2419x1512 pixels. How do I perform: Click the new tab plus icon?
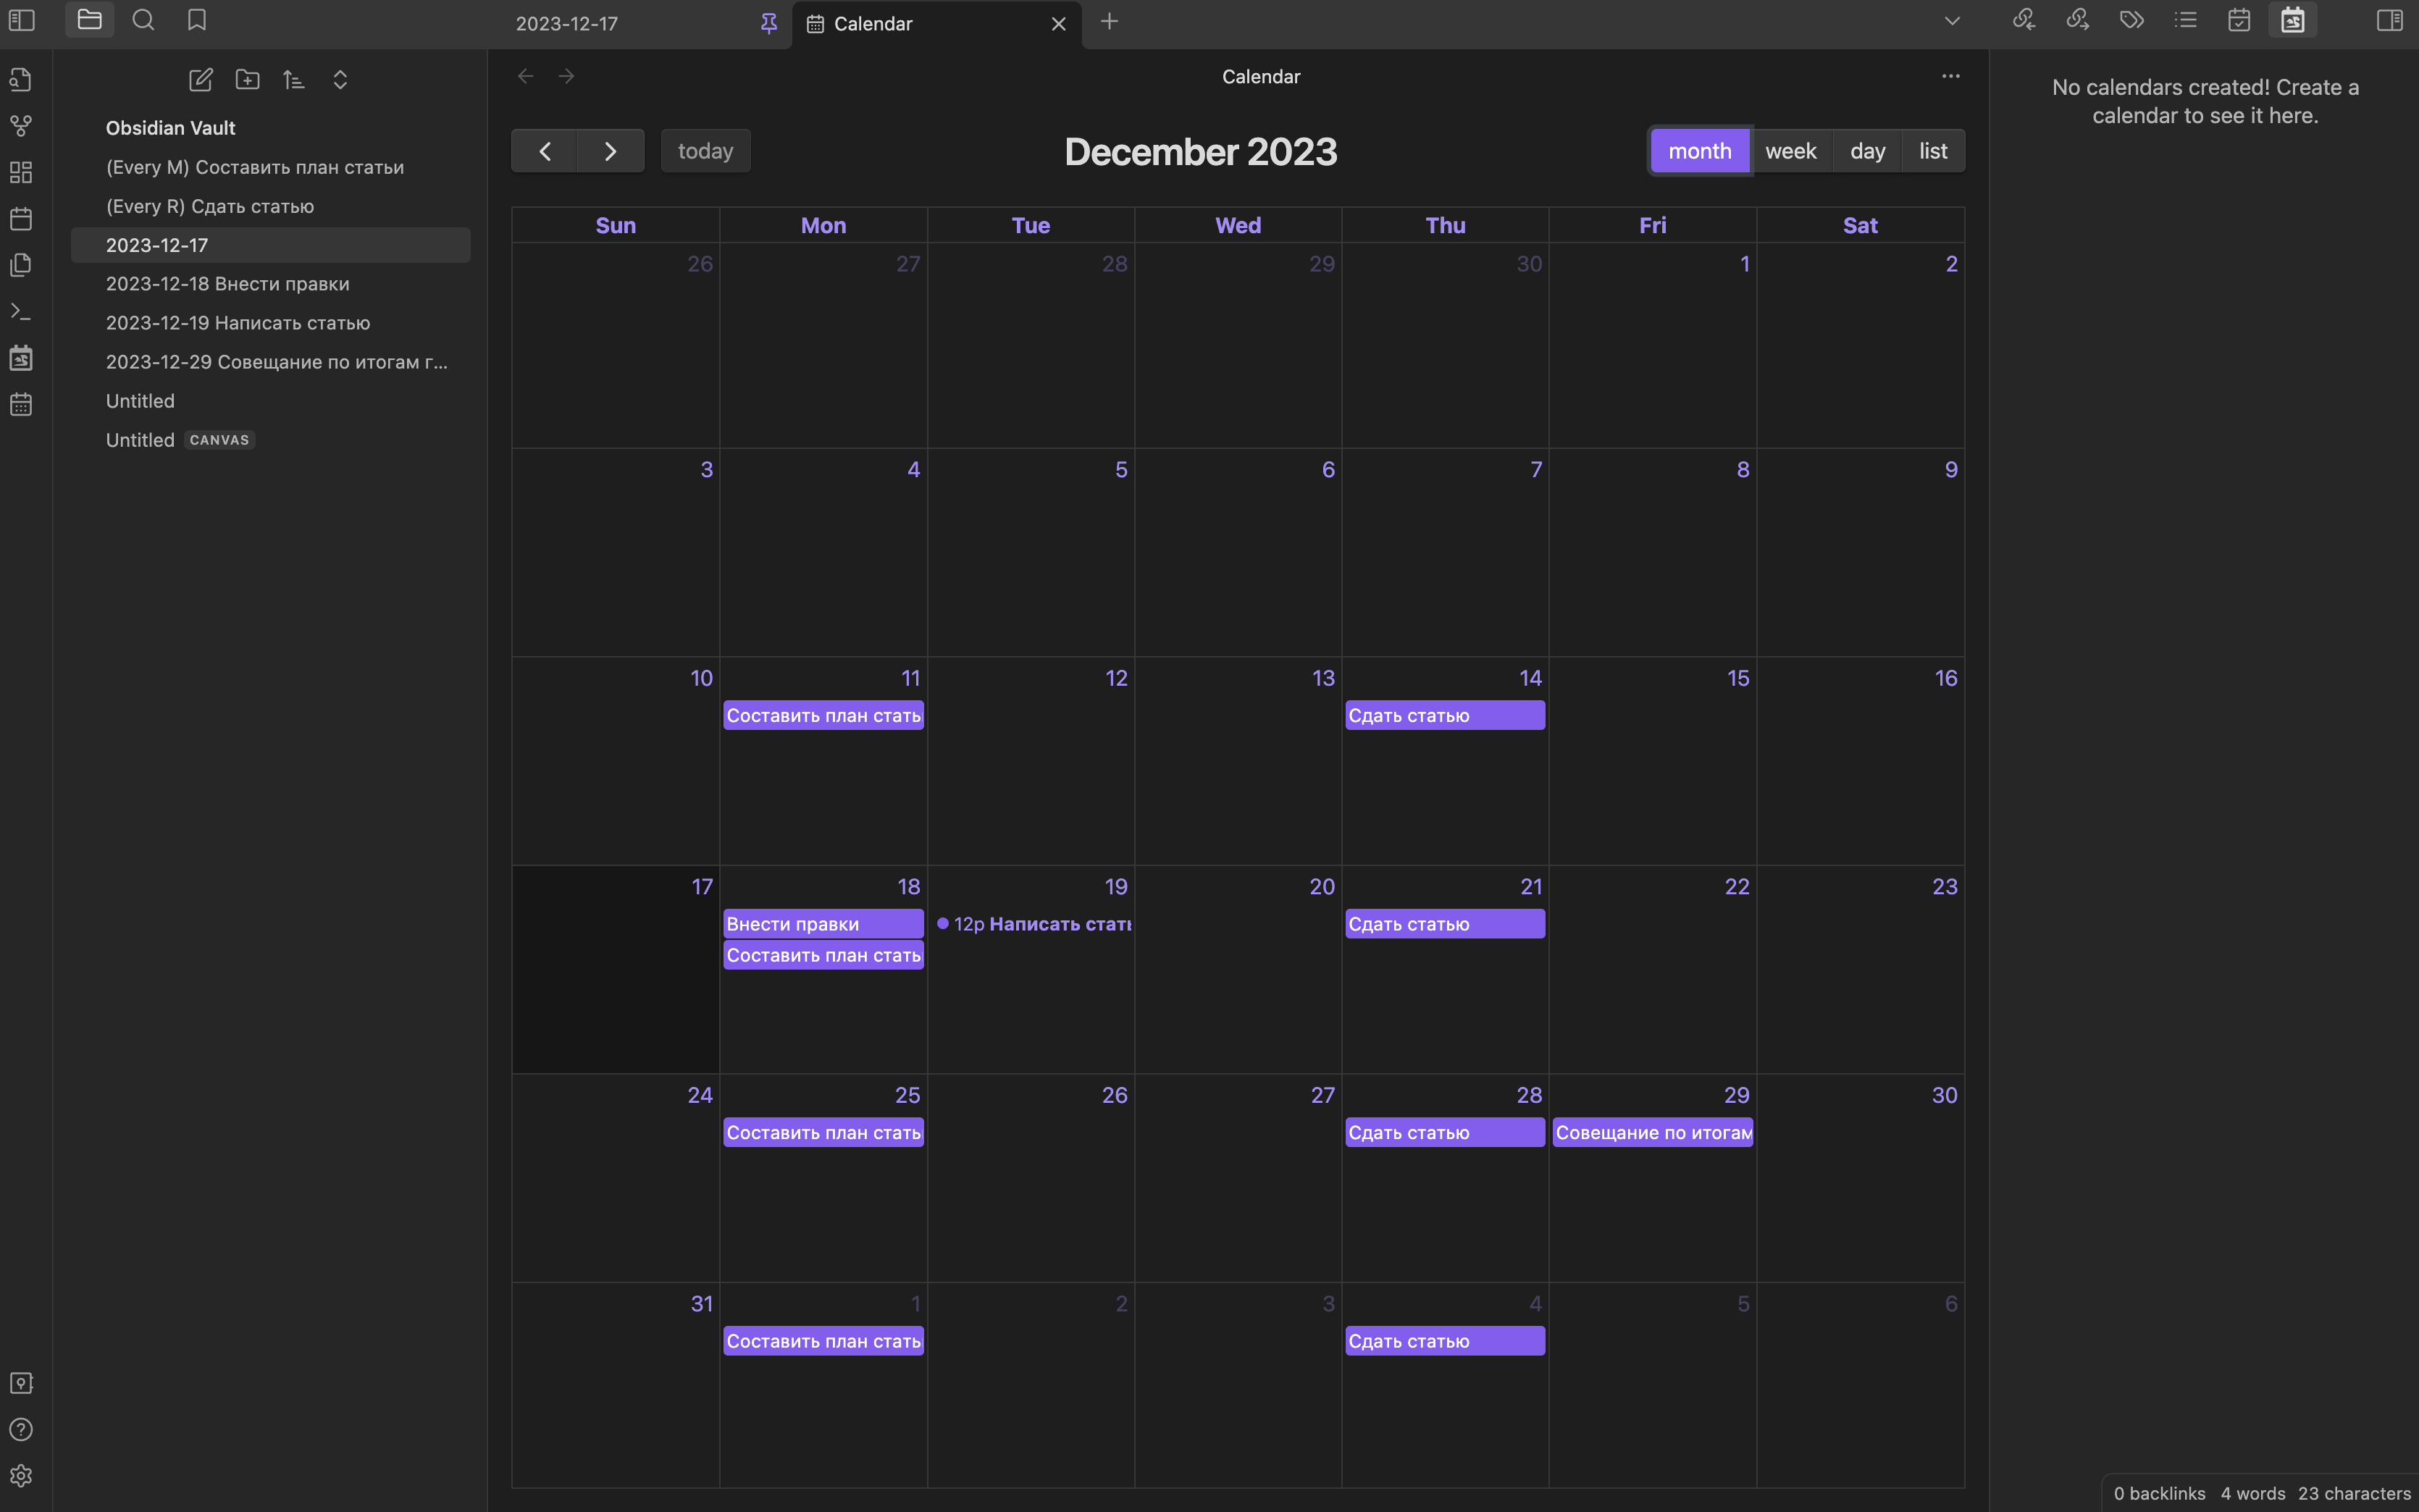point(1107,22)
